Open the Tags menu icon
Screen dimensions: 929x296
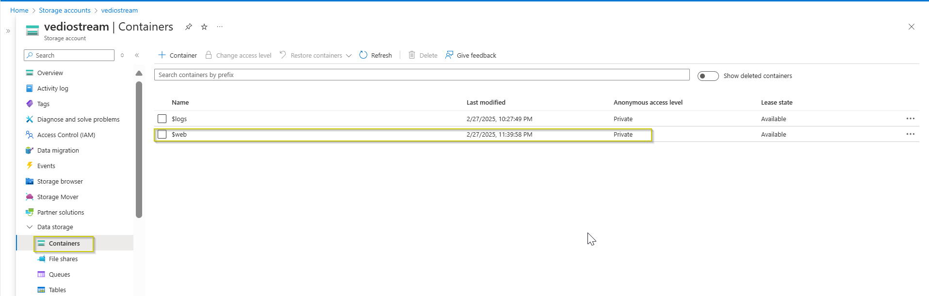click(30, 104)
